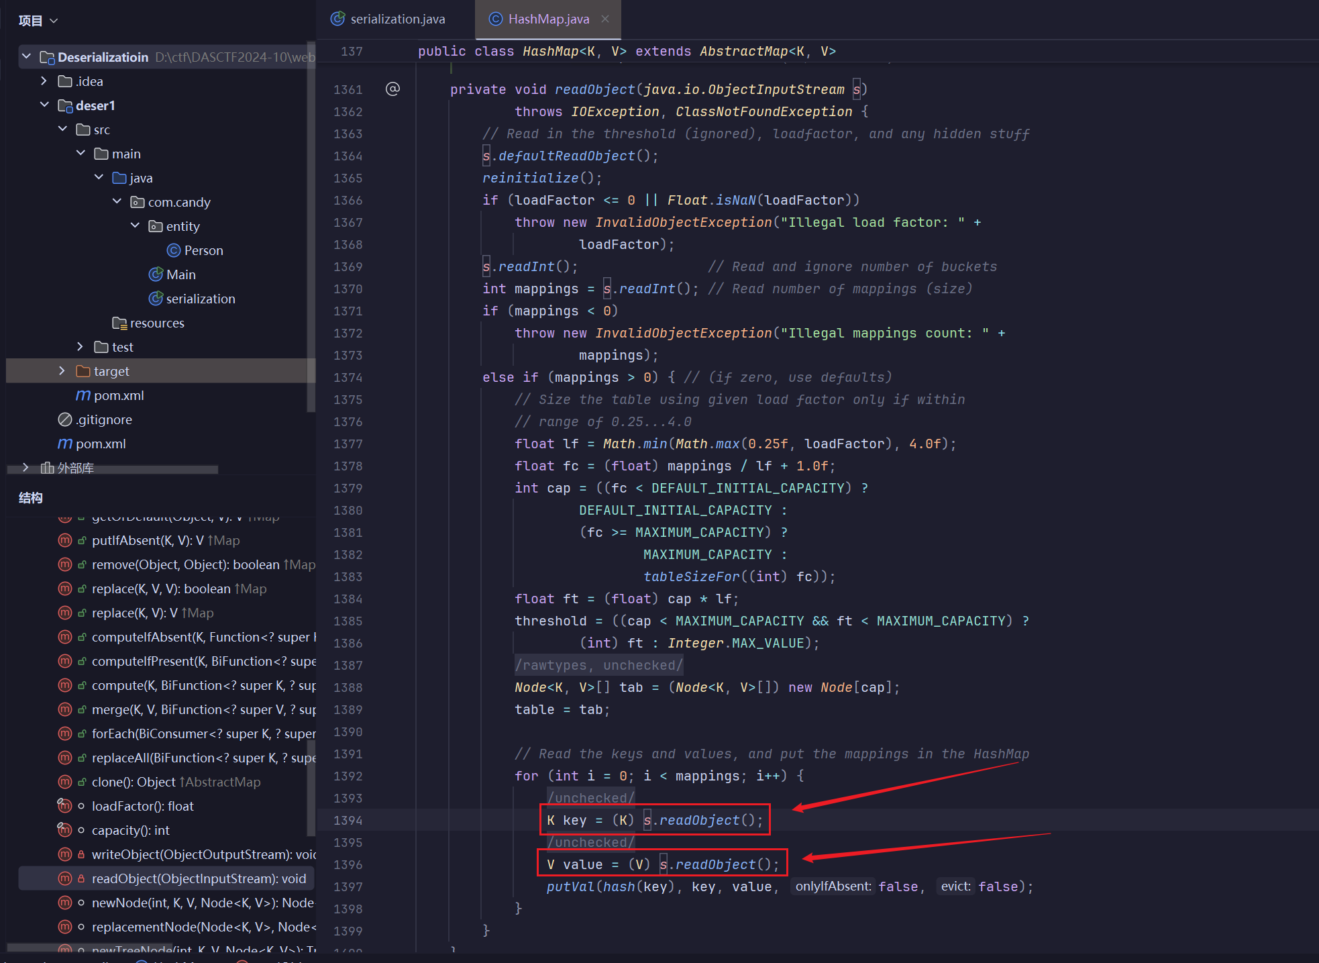Expand the target folder
1319x963 pixels.
[62, 371]
